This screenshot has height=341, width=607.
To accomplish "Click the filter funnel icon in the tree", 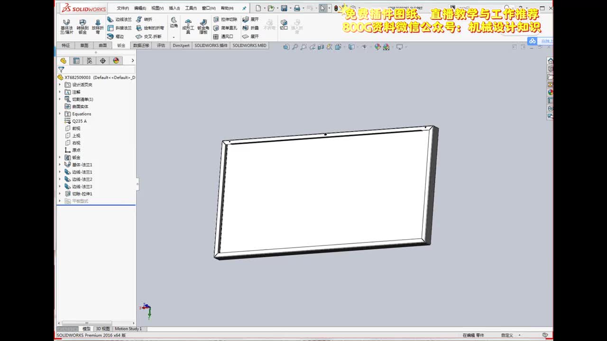I will coord(61,69).
